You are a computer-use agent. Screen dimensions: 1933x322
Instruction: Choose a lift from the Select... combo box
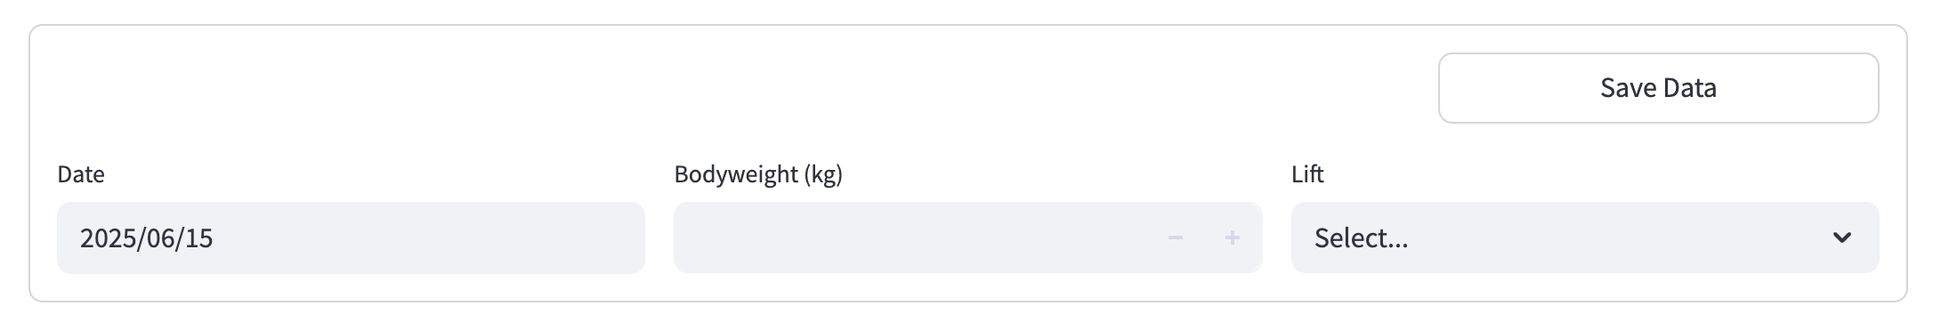pos(1585,237)
